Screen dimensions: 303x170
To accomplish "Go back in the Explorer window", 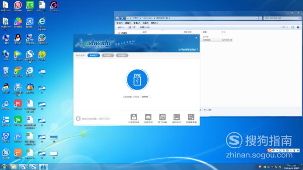I will [117, 18].
